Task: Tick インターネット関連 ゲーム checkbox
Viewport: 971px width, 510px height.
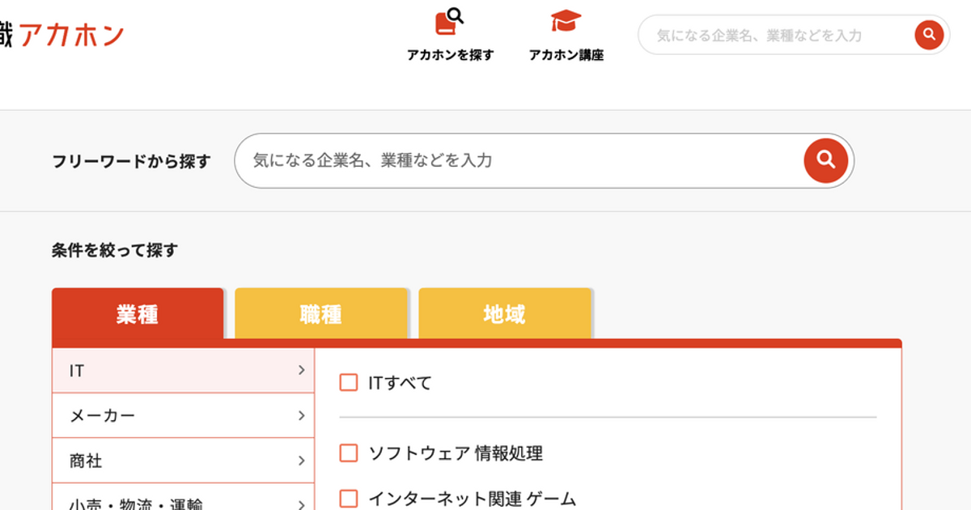Action: click(349, 498)
